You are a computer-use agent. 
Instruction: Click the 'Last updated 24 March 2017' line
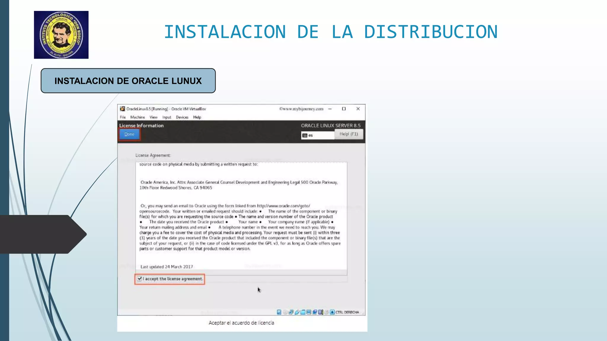click(167, 267)
